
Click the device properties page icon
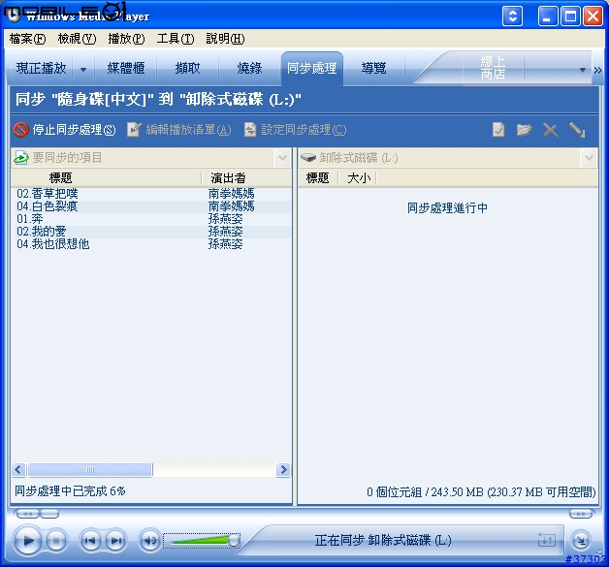498,130
